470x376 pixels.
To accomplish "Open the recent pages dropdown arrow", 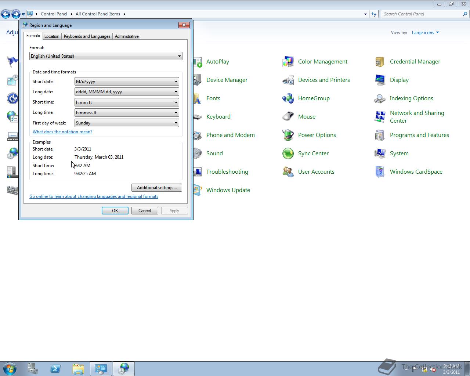I will (x=23, y=14).
